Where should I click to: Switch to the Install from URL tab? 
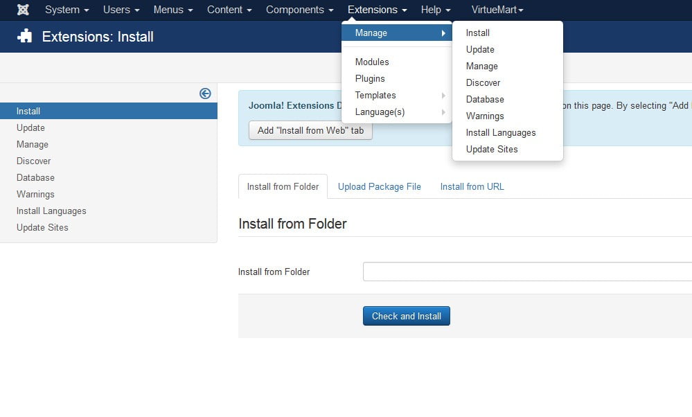tap(472, 186)
